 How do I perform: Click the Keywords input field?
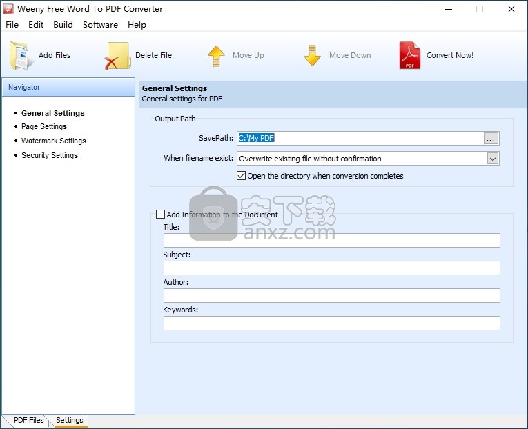[x=332, y=323]
